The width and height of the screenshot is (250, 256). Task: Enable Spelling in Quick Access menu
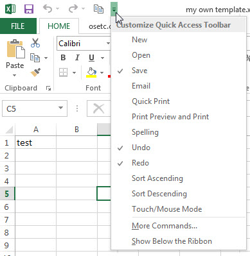[179, 132]
